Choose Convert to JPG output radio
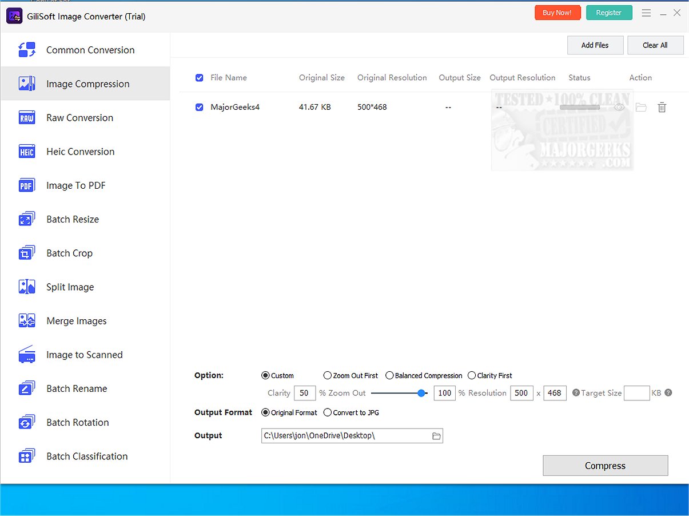 coord(328,412)
